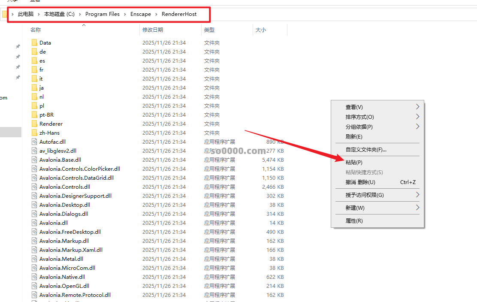Click 此电脑 in the address bar
This screenshot has height=302, width=477.
(26, 14)
